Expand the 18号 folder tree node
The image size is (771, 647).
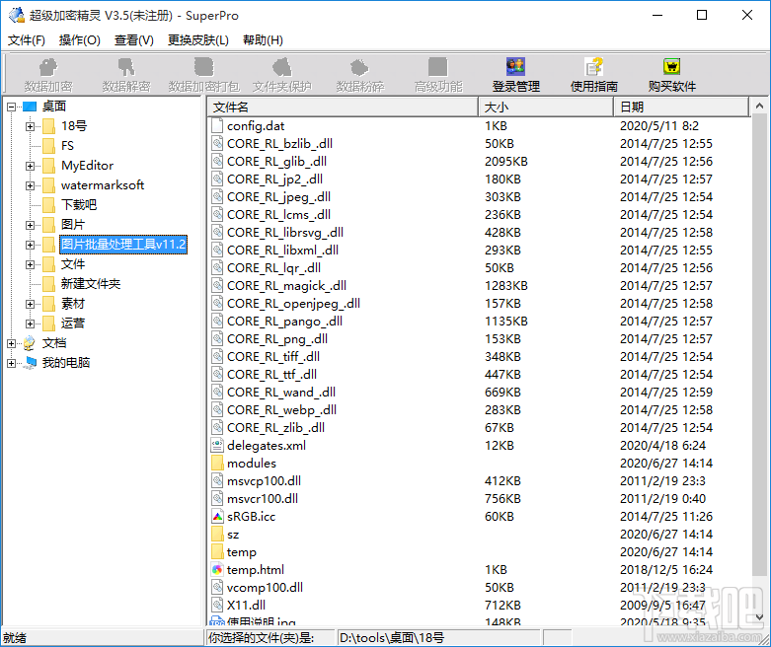[x=31, y=126]
